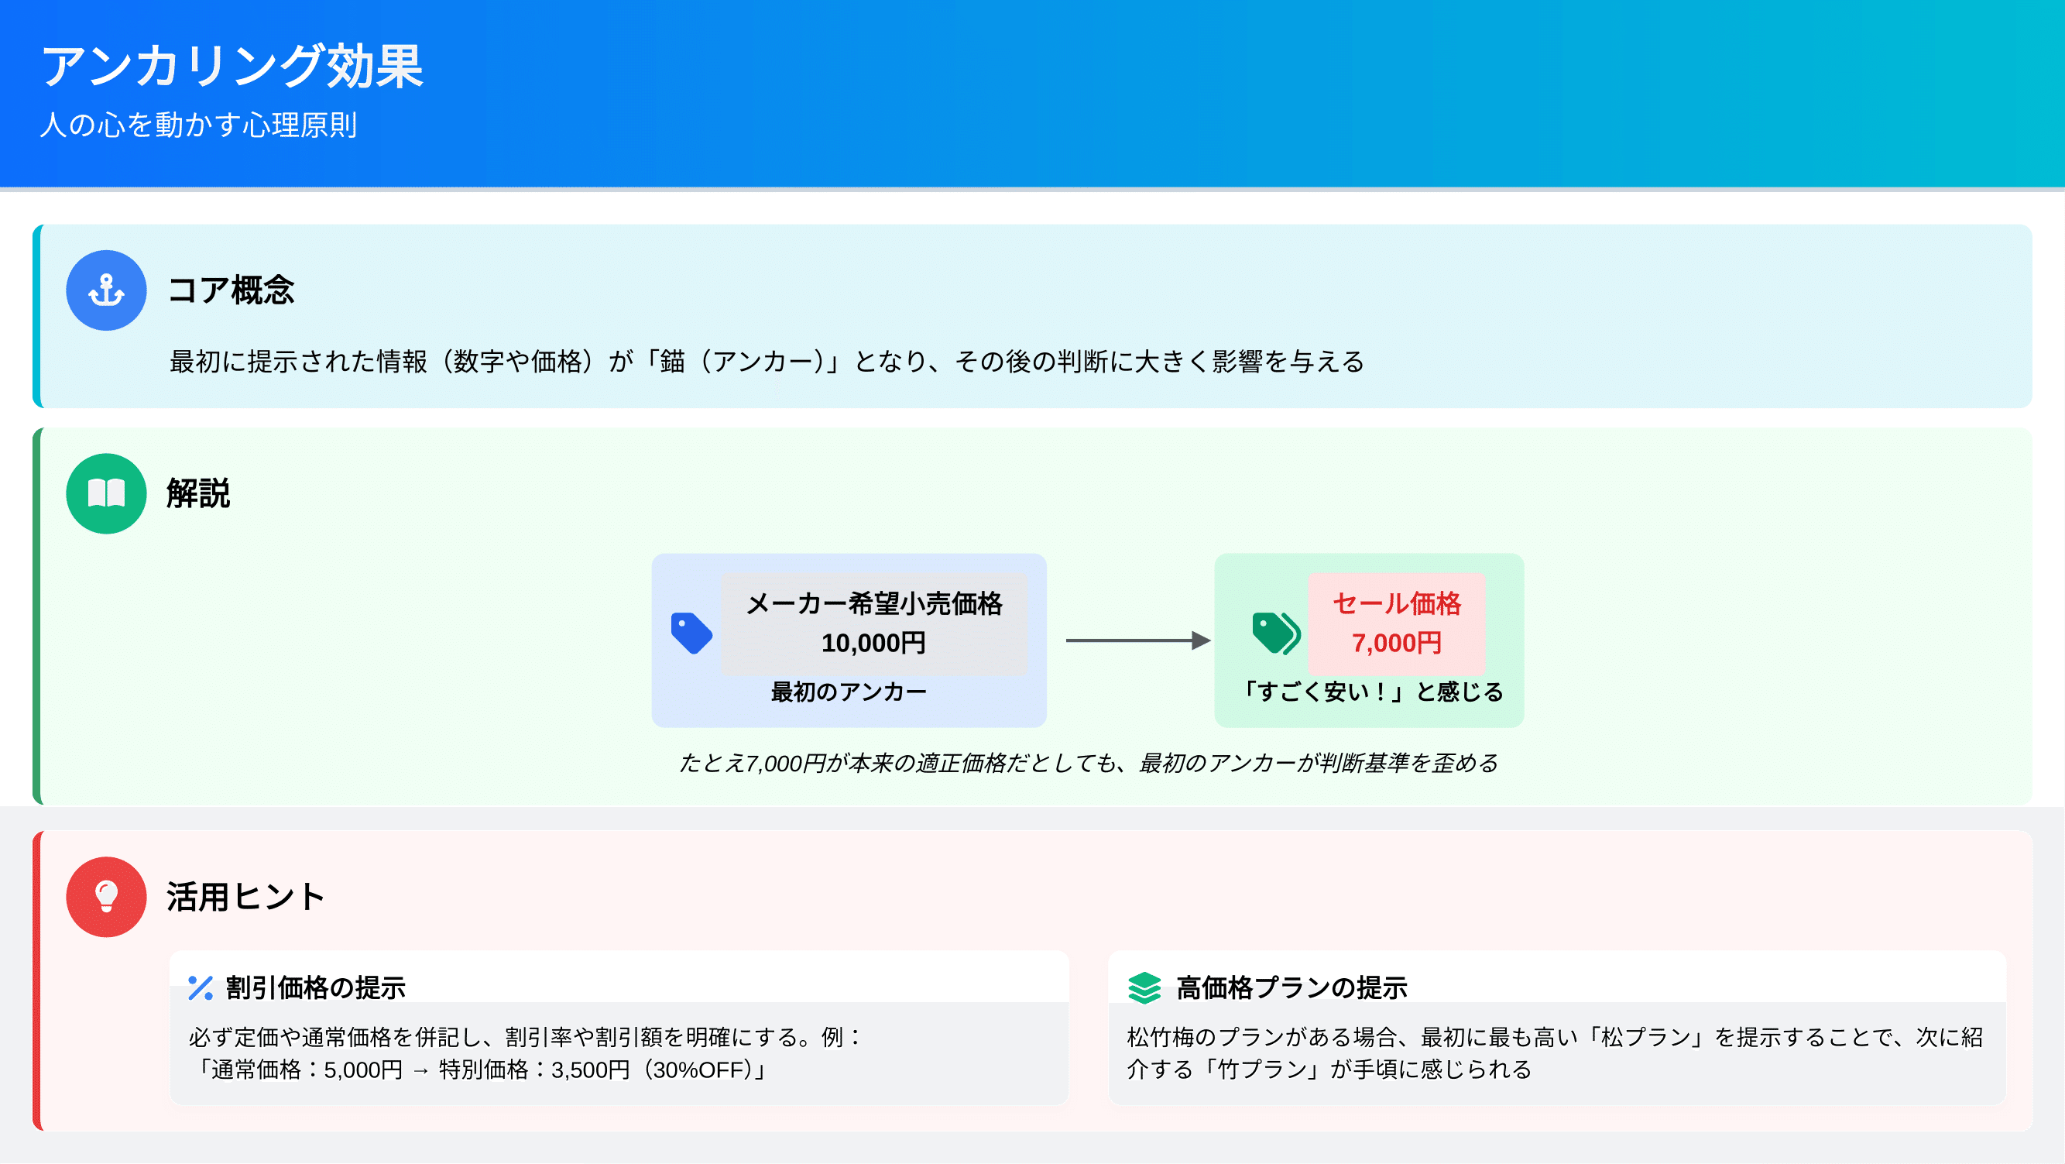The image size is (2065, 1164).
Task: Click the 活用ヒント heading
Action: pos(245,897)
